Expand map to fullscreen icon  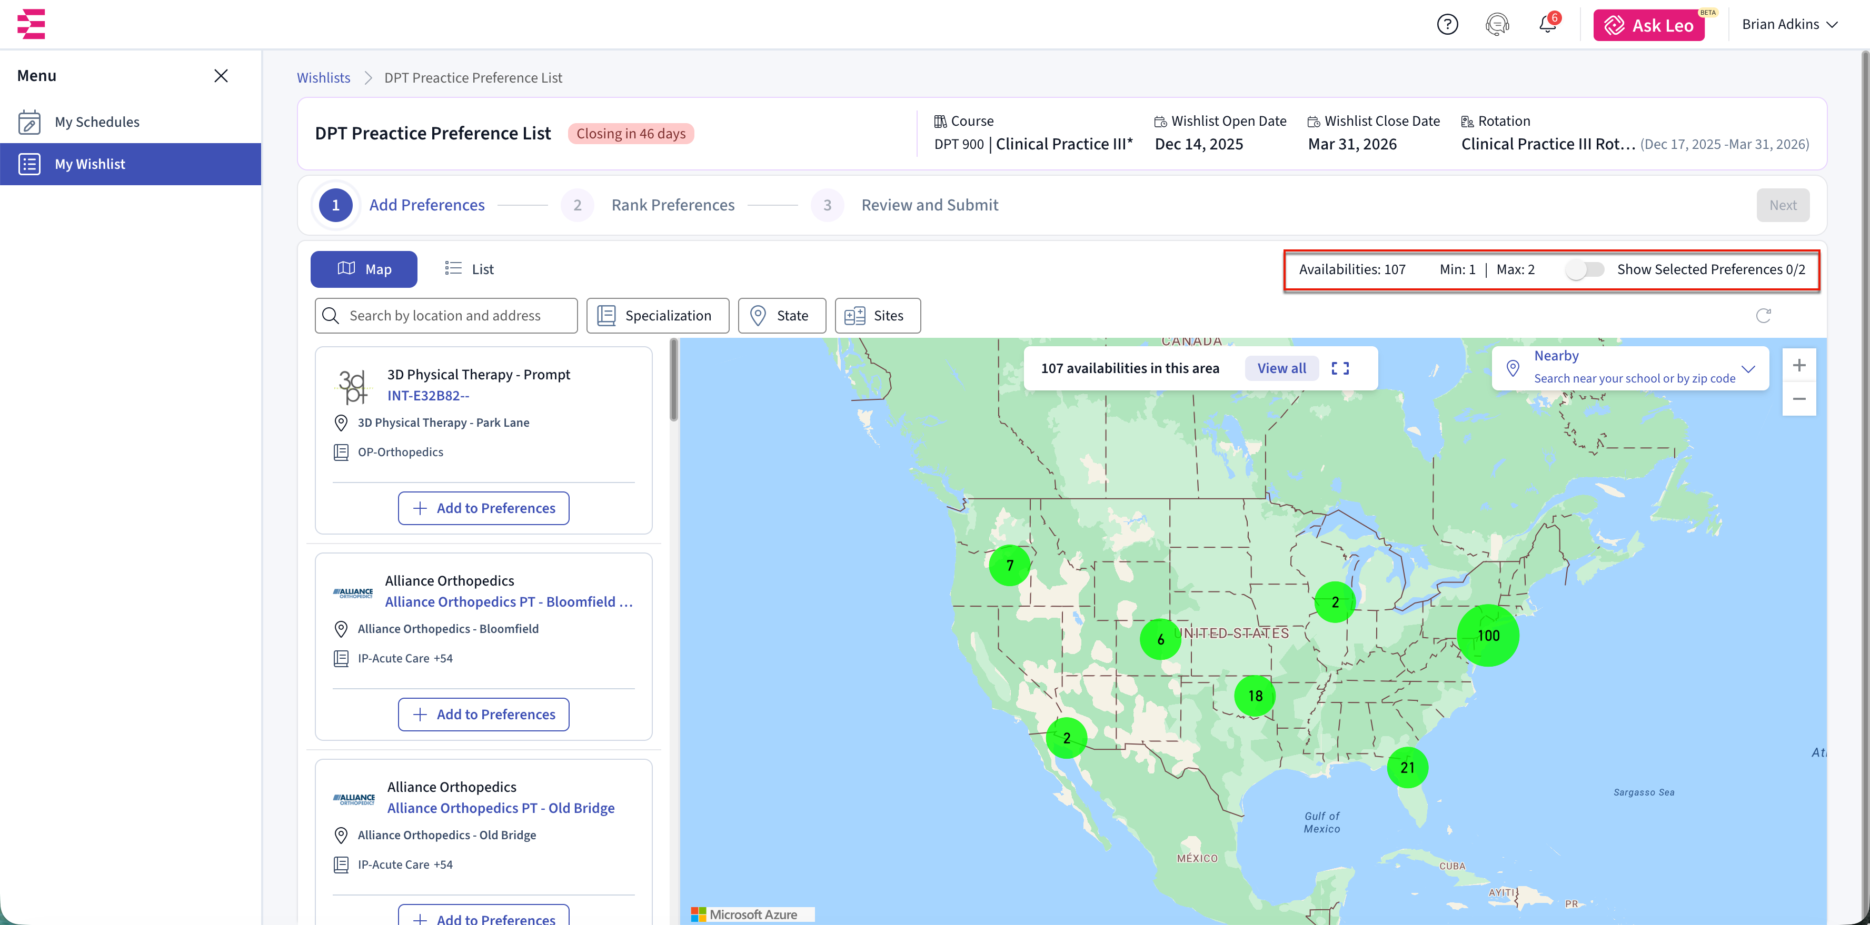(x=1340, y=368)
